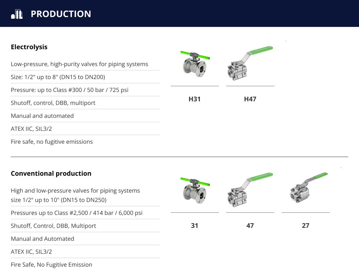Click the Class #300 pressure row
359x280 pixels.
[x=85, y=90]
